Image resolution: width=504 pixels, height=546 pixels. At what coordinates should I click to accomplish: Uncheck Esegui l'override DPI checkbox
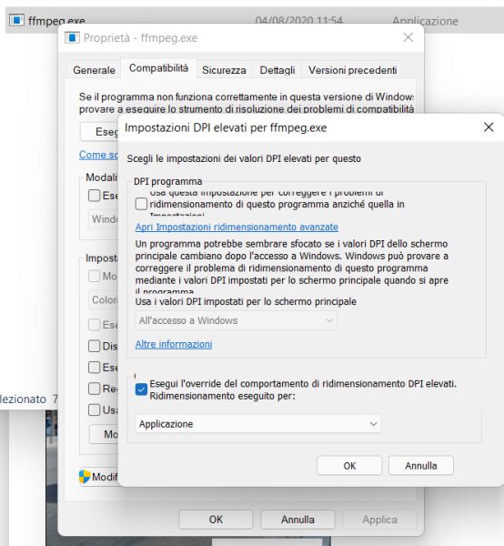[x=141, y=389]
